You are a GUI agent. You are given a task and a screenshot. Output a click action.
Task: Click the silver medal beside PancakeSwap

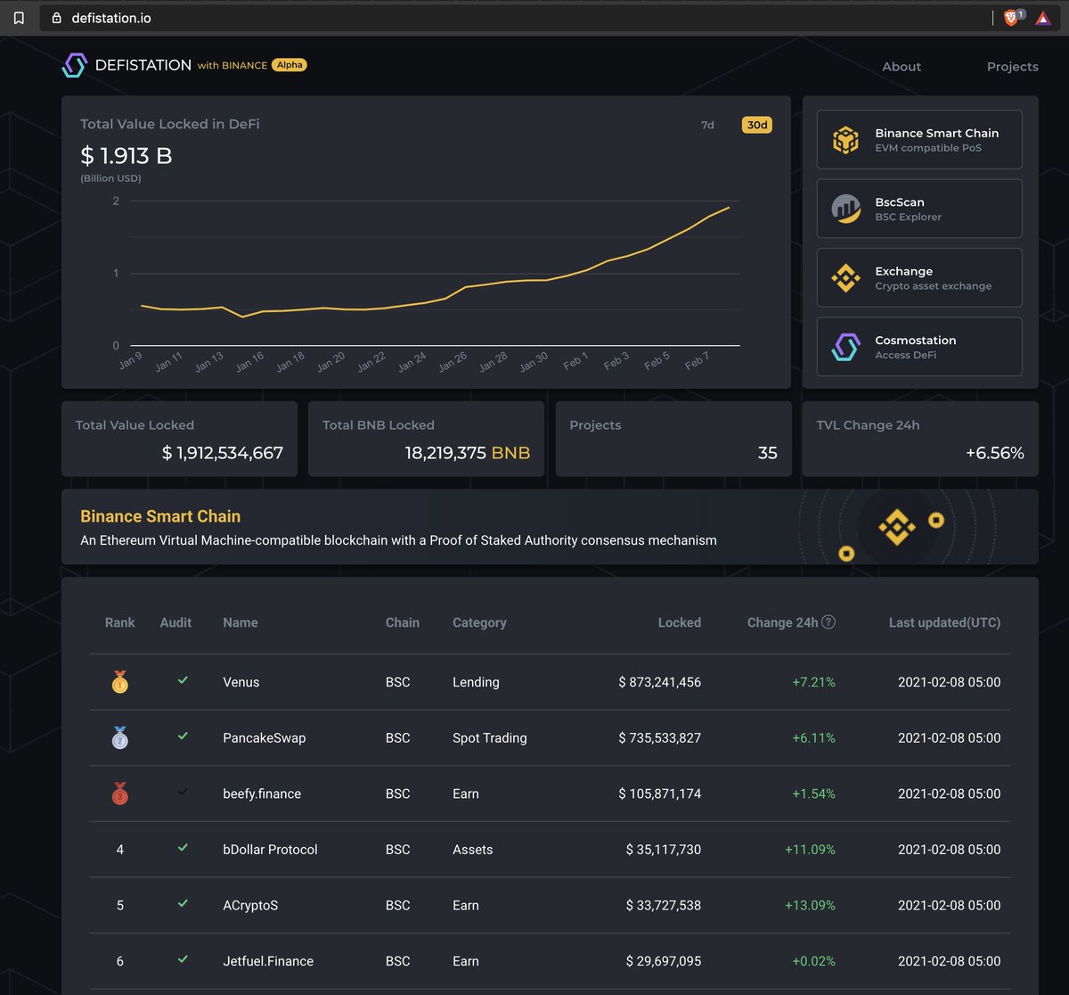pos(119,737)
